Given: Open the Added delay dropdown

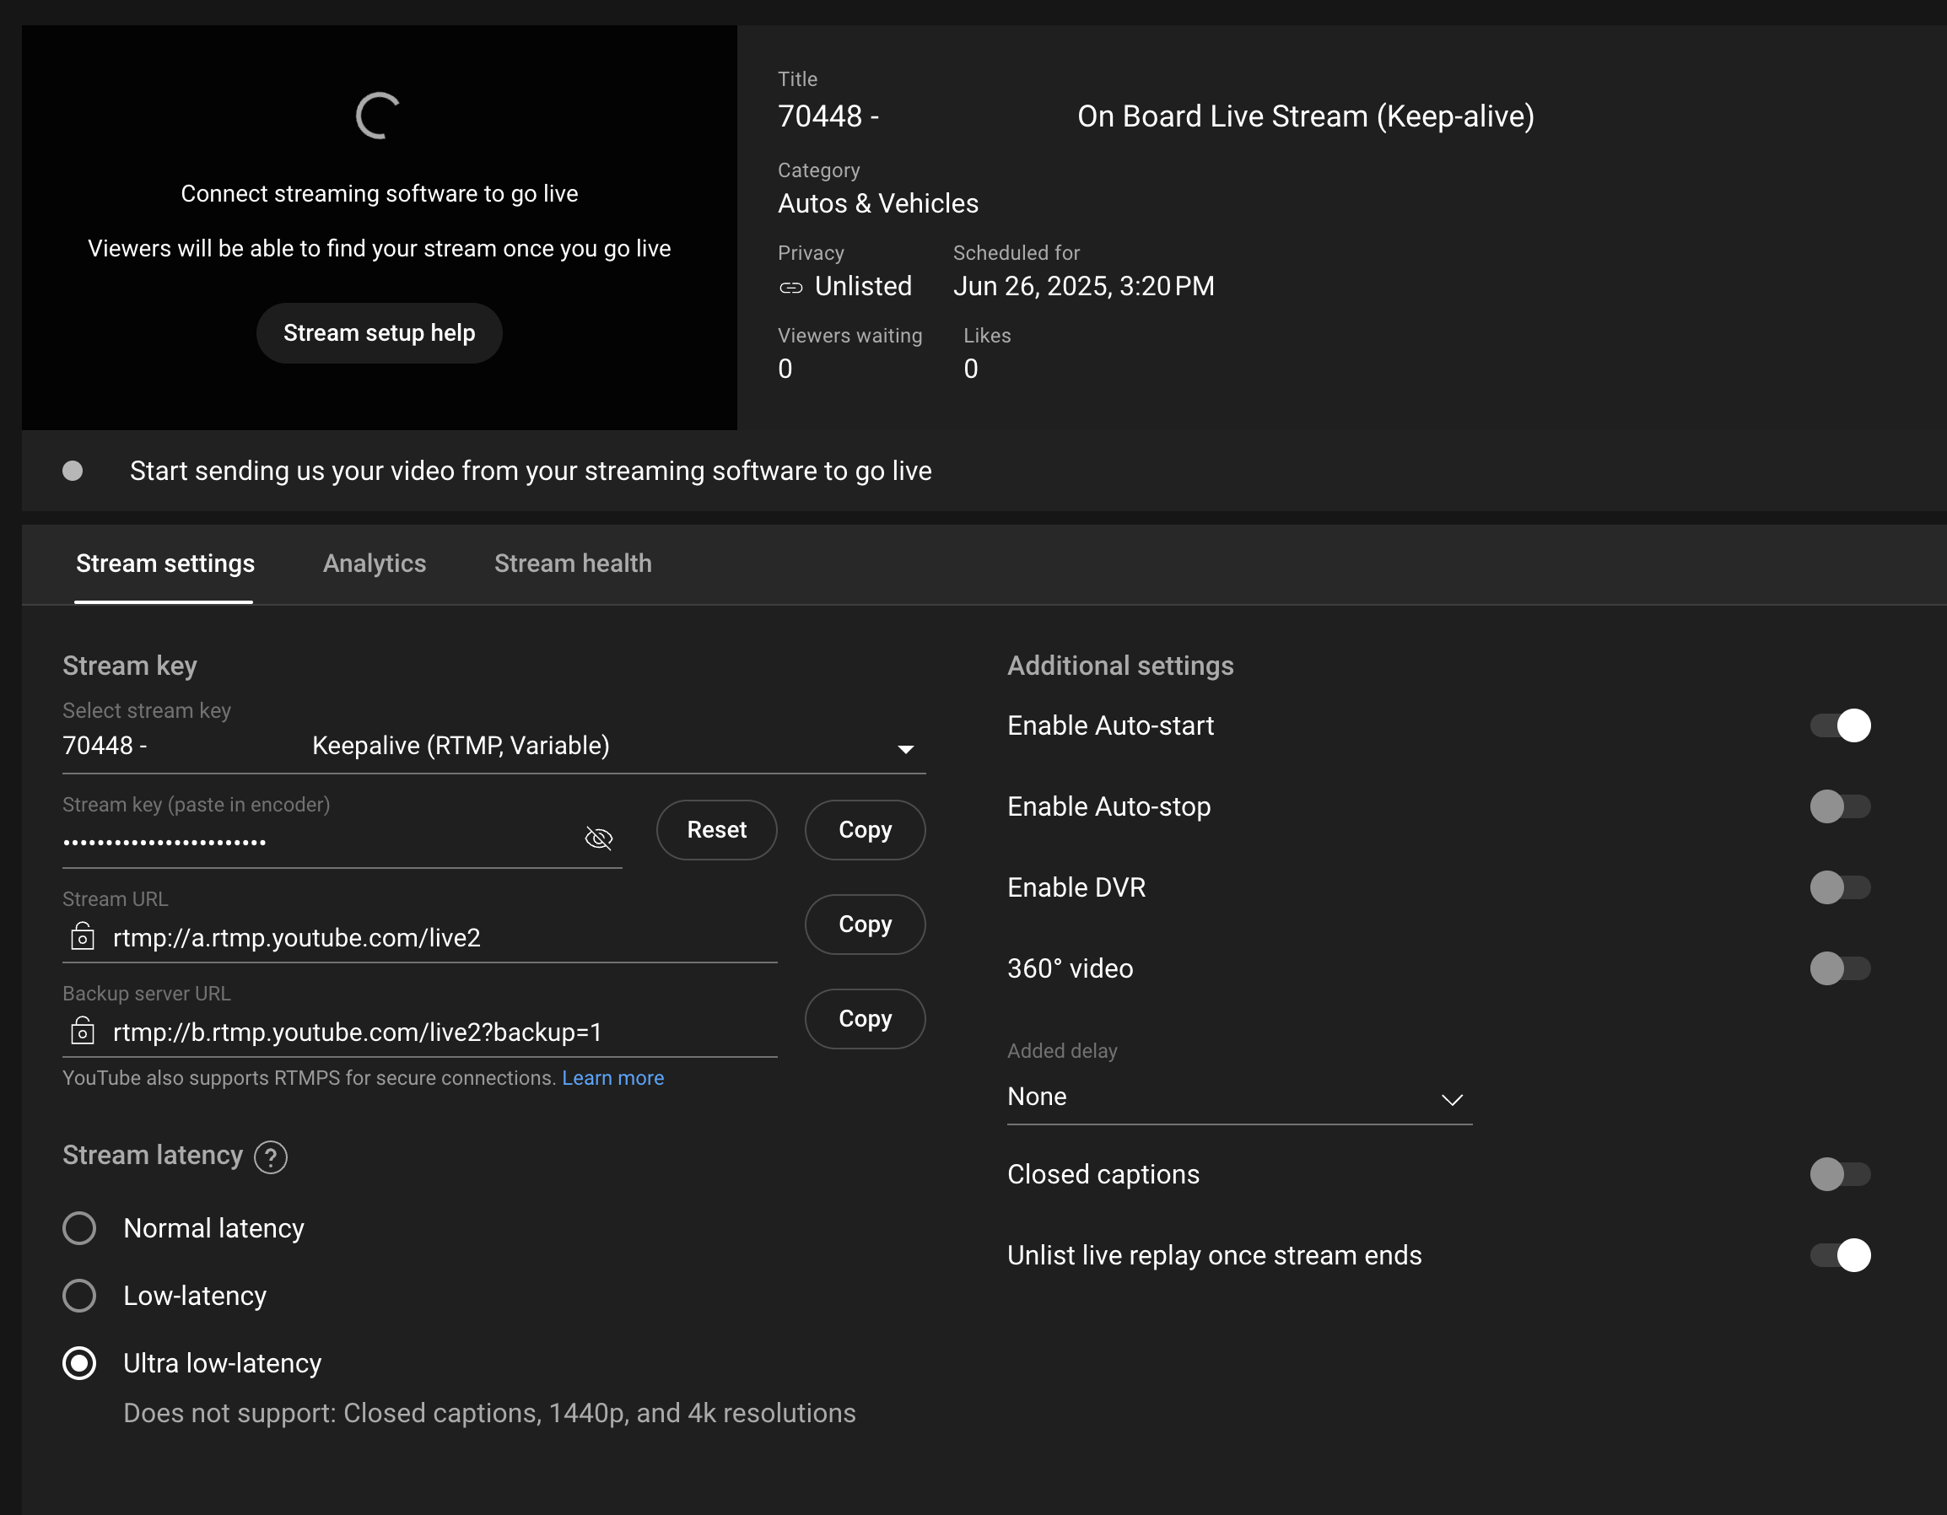Looking at the screenshot, I should pyautogui.click(x=1239, y=1097).
